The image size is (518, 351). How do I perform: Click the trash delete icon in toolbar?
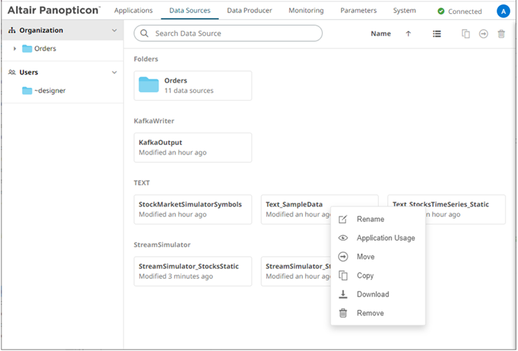pyautogui.click(x=501, y=33)
